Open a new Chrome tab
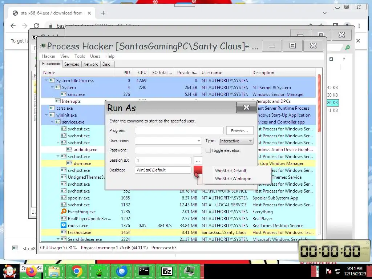The height and width of the screenshot is (279, 372). [103, 13]
